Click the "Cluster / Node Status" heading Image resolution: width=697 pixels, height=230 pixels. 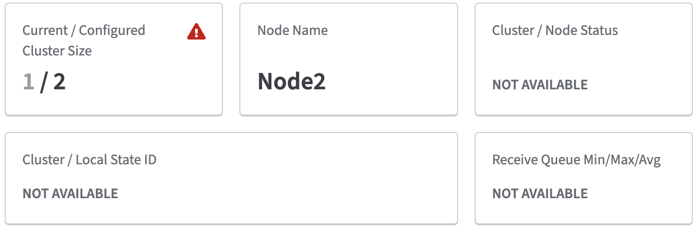(555, 30)
